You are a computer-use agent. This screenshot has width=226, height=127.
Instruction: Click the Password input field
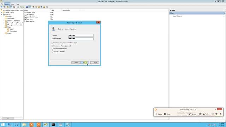pyautogui.click(x=81, y=35)
